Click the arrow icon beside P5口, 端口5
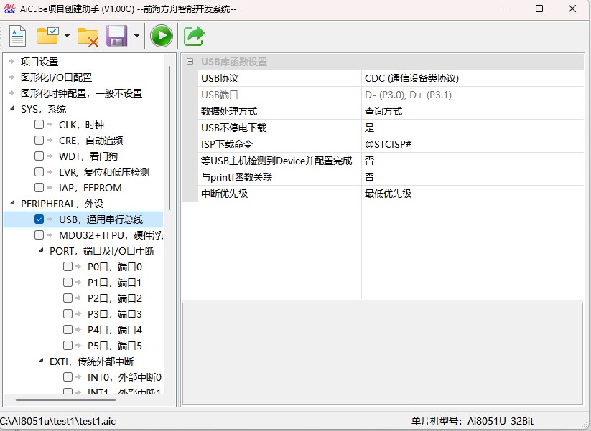This screenshot has width=591, height=431. tap(78, 345)
